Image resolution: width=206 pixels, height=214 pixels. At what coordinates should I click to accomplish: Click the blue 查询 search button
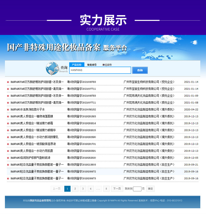pyautogui.click(x=140, y=70)
